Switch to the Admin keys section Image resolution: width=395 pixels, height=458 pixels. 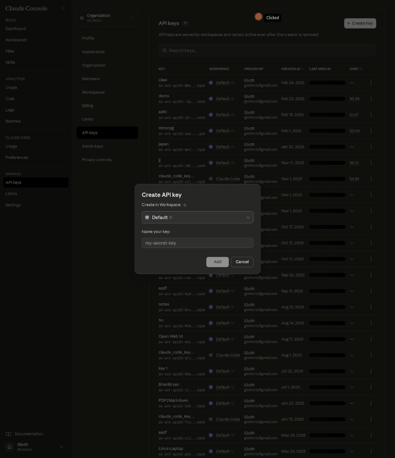click(92, 146)
